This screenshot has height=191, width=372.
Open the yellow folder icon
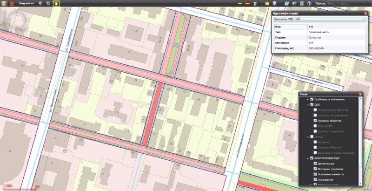pos(267,3)
